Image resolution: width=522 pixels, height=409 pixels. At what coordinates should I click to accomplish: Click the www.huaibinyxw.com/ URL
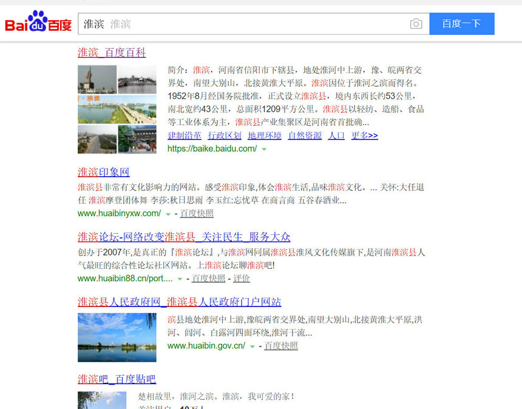(x=119, y=214)
